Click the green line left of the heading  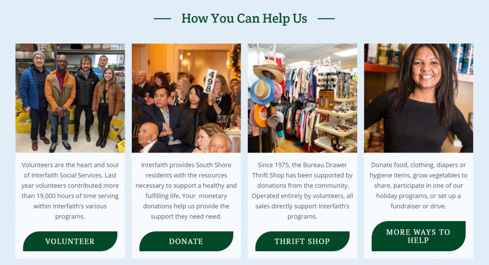click(162, 19)
